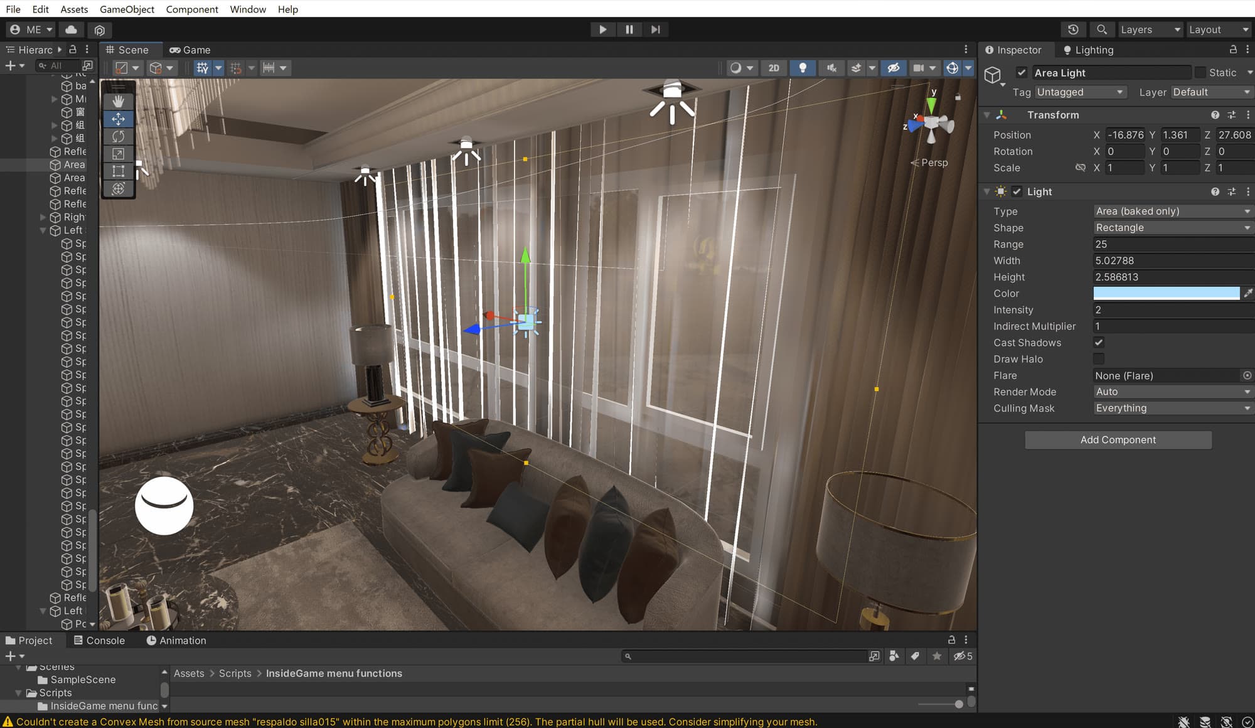Toggle 2D scene view mode
Viewport: 1255px width, 728px height.
coord(774,68)
